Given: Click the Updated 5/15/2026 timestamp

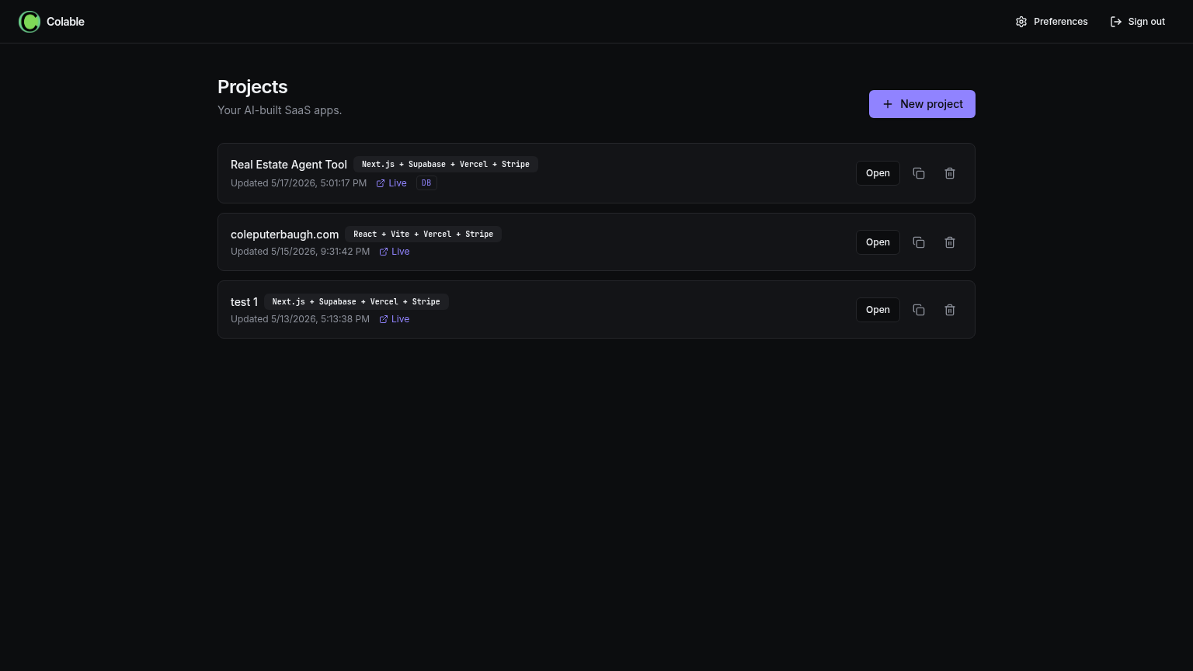Looking at the screenshot, I should tap(300, 252).
